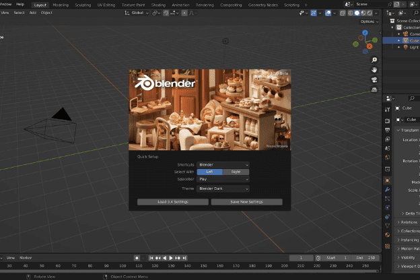Open the Object Constraints tab
This screenshot has height=280, width=420.
point(387,217)
